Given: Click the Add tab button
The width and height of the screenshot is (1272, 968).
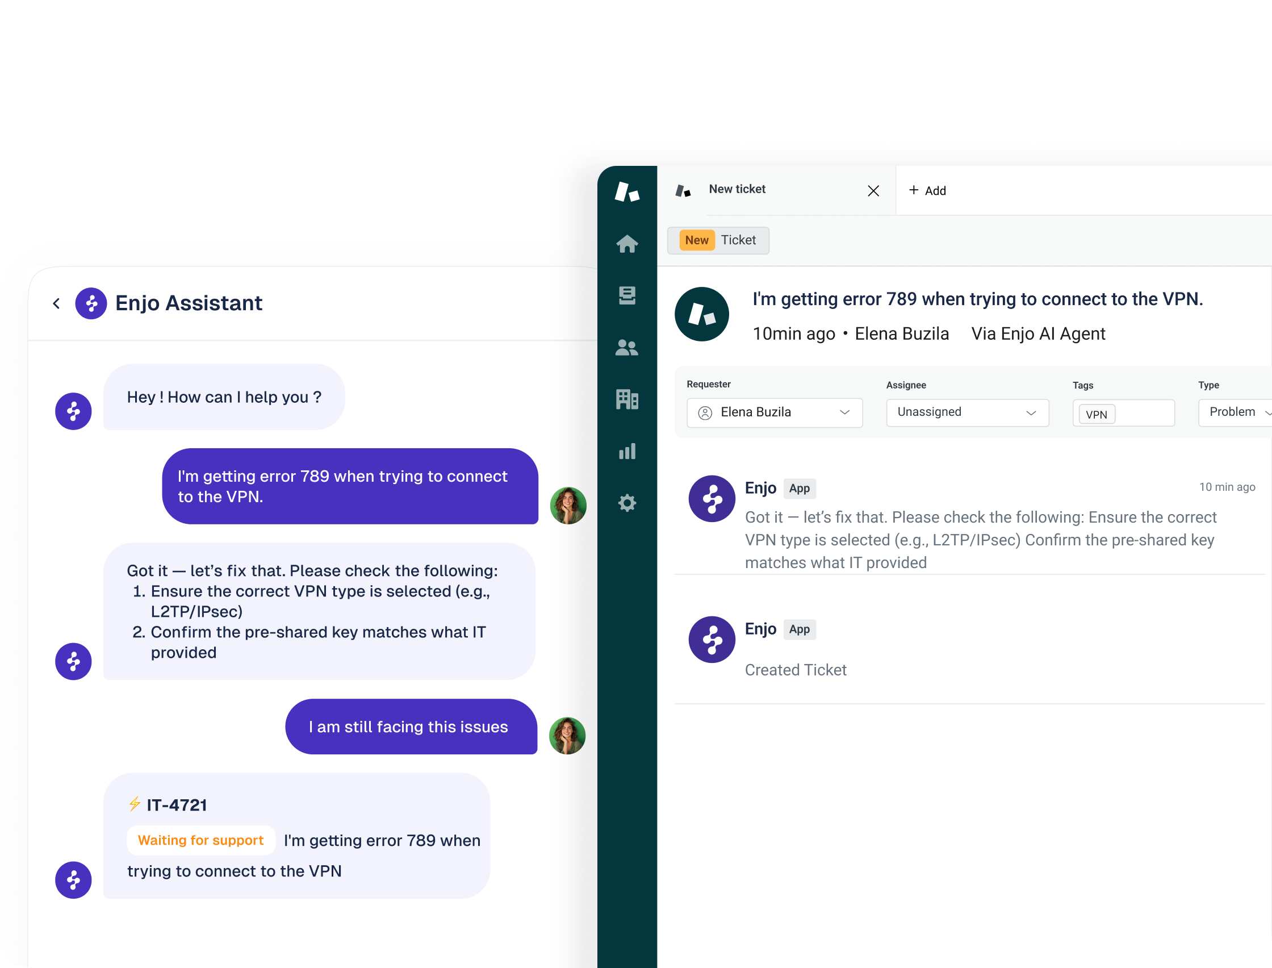Looking at the screenshot, I should click(927, 191).
